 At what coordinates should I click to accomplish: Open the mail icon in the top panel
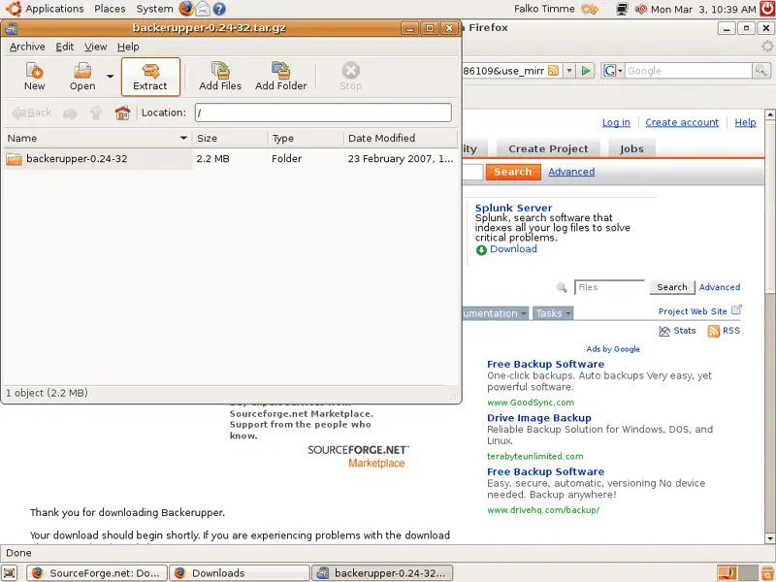tap(203, 9)
